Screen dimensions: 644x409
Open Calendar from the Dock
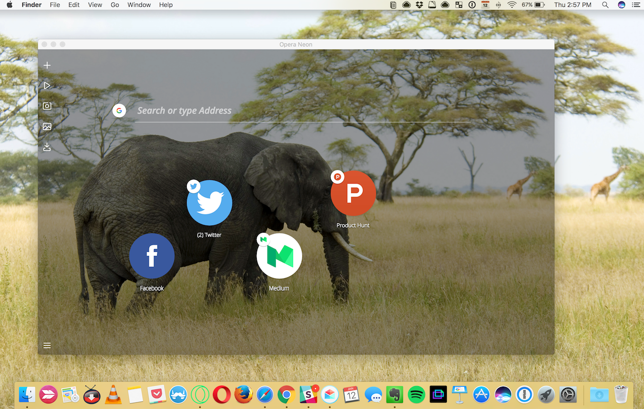[x=351, y=394]
